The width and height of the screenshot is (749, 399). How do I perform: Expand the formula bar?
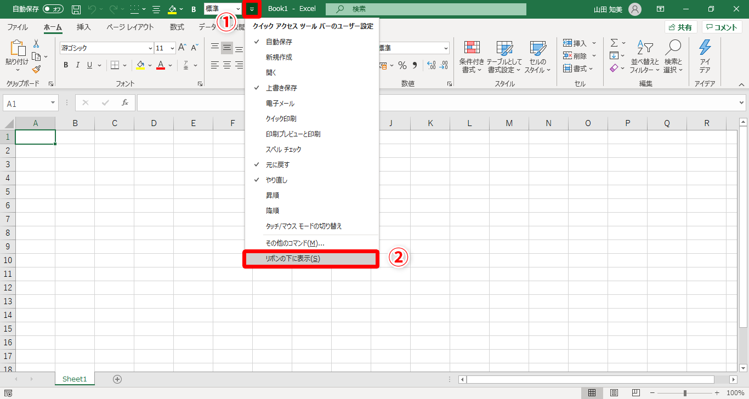[742, 102]
